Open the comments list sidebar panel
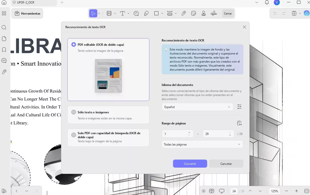The height and width of the screenshot is (195, 310). point(4,61)
